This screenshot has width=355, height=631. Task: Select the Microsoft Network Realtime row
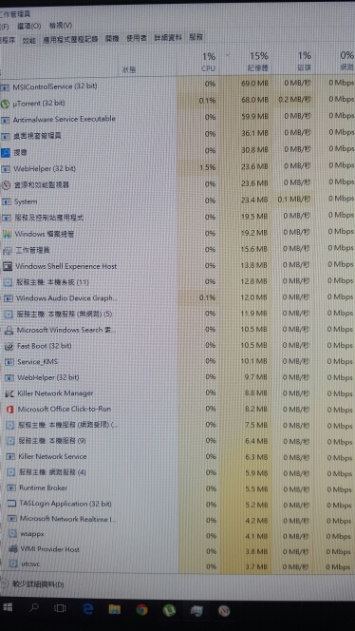tap(177, 520)
